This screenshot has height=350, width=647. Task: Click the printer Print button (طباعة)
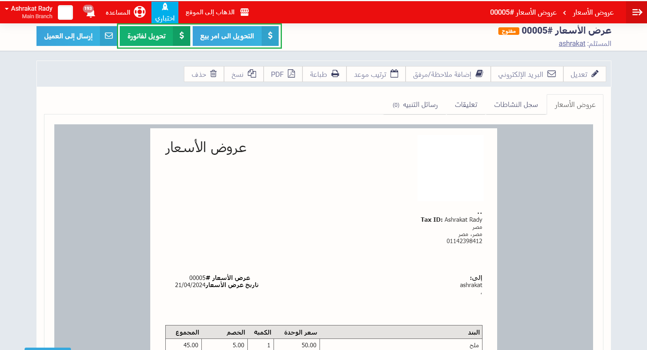click(x=324, y=74)
